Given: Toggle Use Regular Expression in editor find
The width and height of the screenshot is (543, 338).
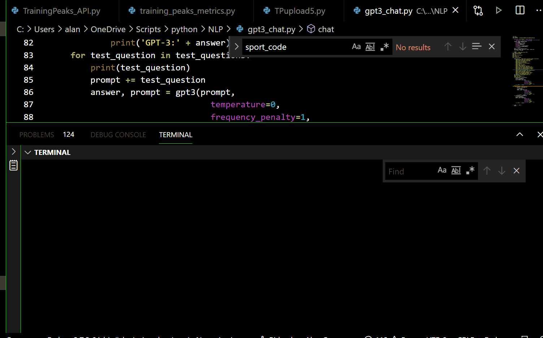Looking at the screenshot, I should coord(385,47).
